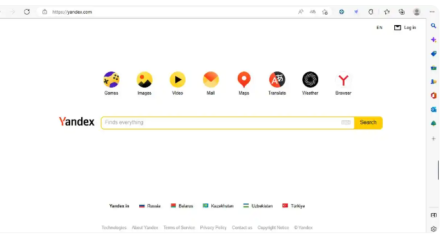Click the mail envelope icon beside Log in
This screenshot has width=440, height=235.
click(x=397, y=28)
